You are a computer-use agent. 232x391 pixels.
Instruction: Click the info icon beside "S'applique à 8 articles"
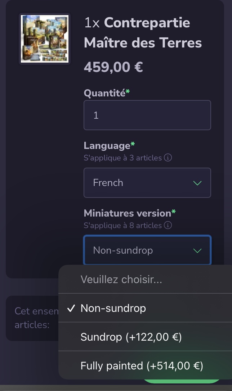[x=168, y=226]
